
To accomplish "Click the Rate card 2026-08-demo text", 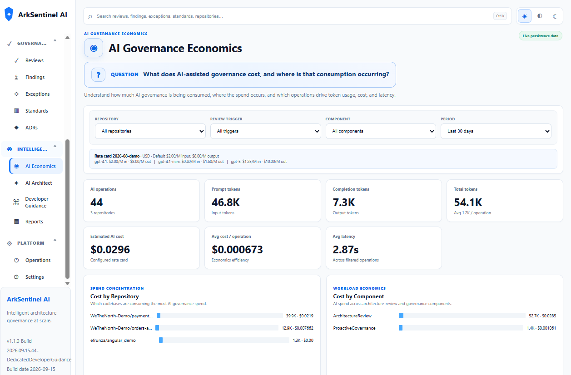I will [117, 156].
